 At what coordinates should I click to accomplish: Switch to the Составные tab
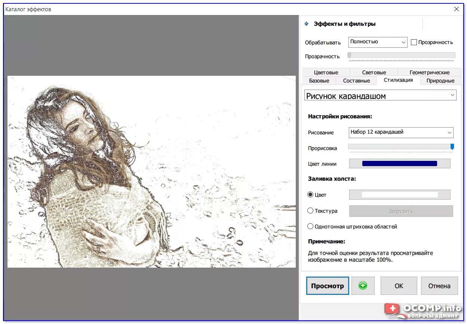pos(356,81)
